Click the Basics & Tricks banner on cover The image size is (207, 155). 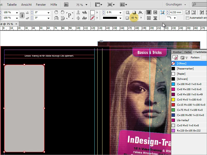[150, 52]
